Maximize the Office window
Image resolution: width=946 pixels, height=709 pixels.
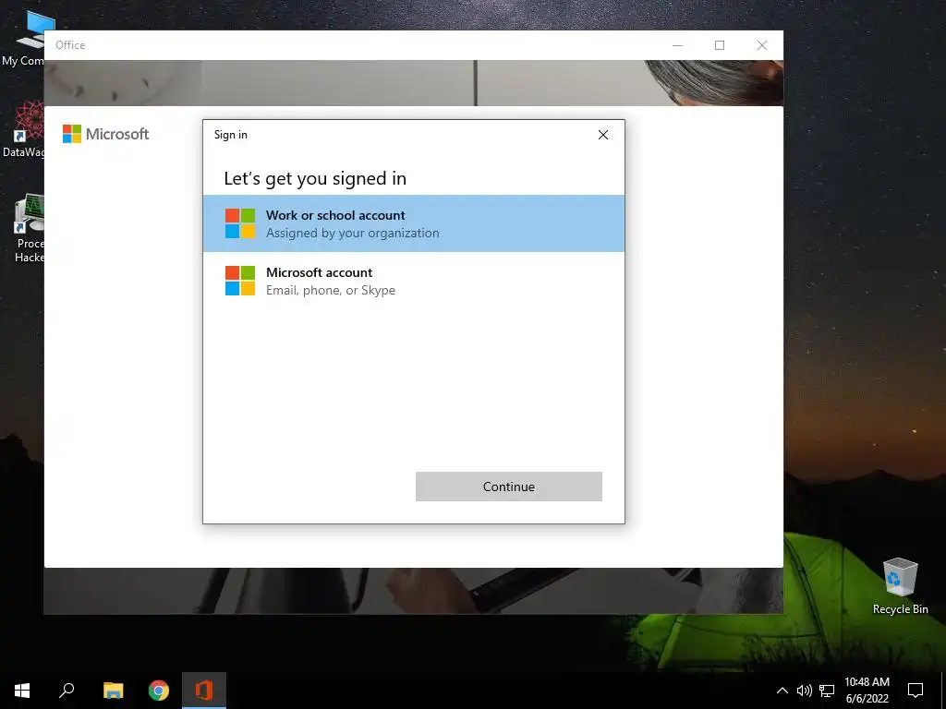[x=719, y=45]
